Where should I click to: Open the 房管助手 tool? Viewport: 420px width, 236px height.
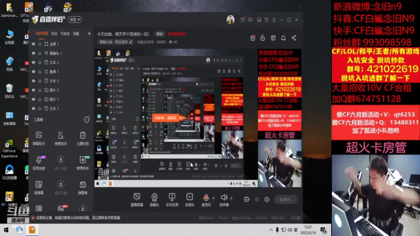coord(61,138)
